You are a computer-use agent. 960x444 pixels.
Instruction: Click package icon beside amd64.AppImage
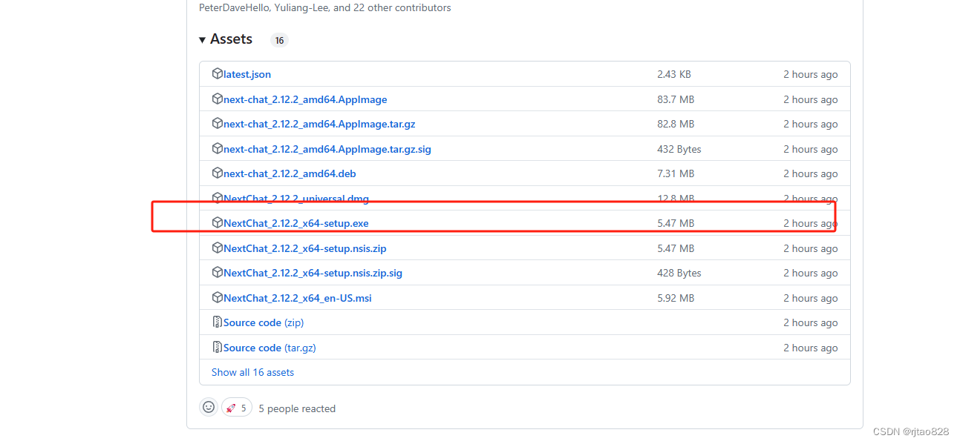218,99
